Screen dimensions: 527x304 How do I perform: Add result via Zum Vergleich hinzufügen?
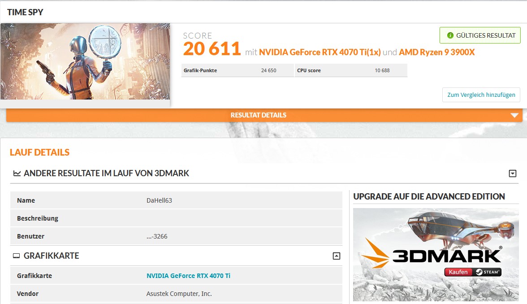coord(481,95)
